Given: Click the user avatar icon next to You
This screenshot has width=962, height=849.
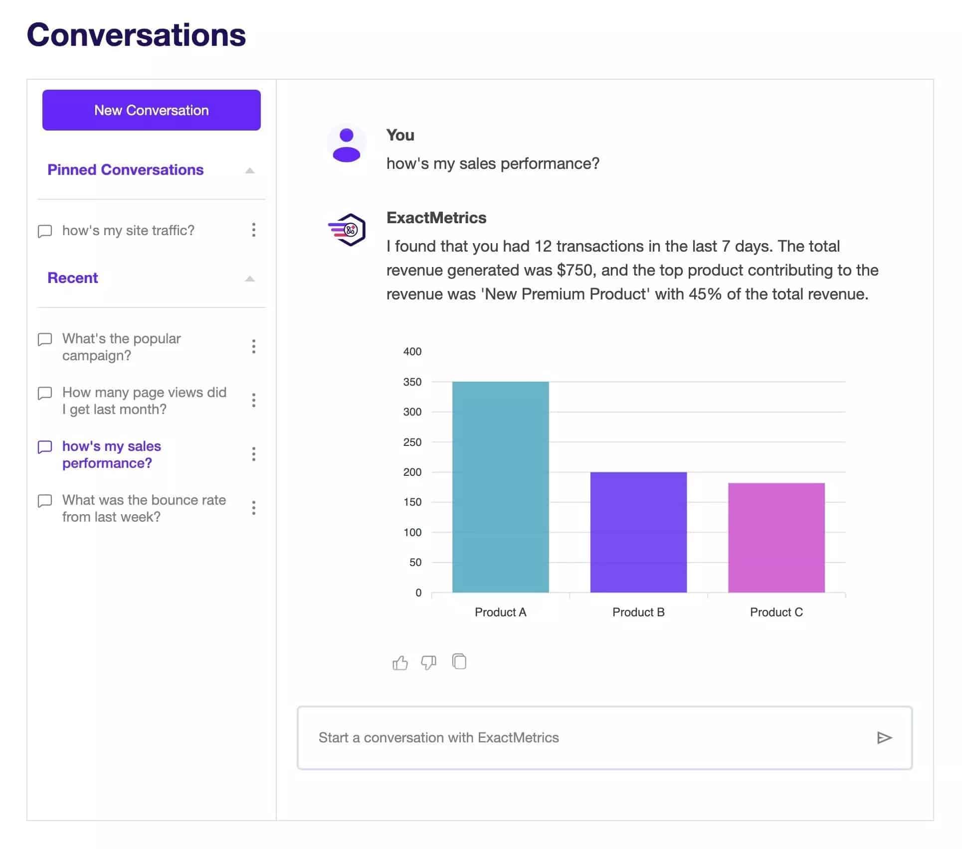Looking at the screenshot, I should point(347,144).
